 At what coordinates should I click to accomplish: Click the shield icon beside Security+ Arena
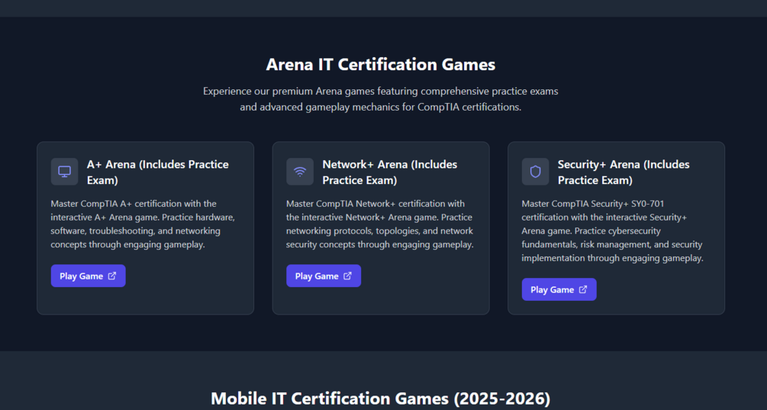tap(535, 172)
